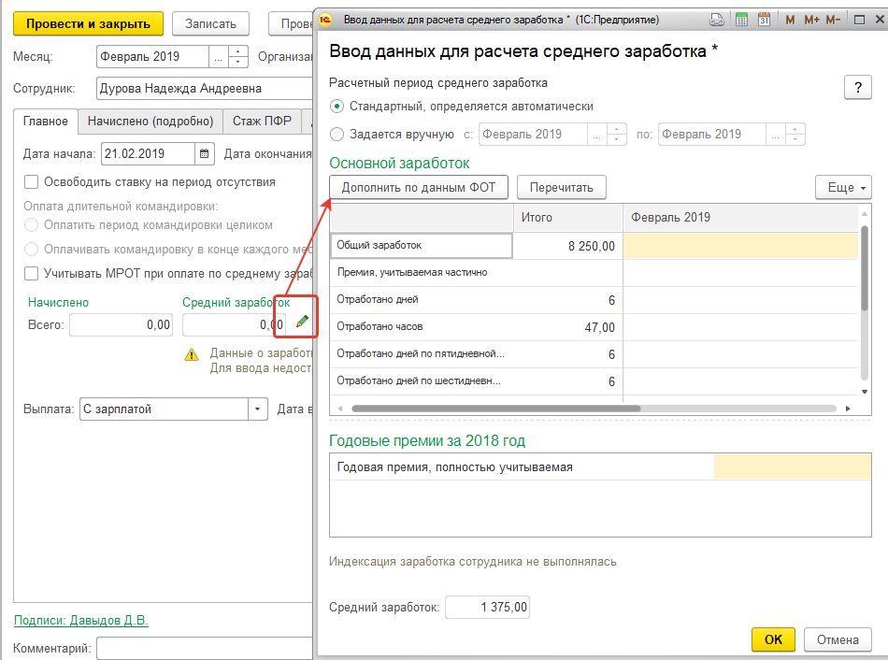The width and height of the screenshot is (888, 660).
Task: Click the yellow warning triangle icon
Action: [192, 354]
